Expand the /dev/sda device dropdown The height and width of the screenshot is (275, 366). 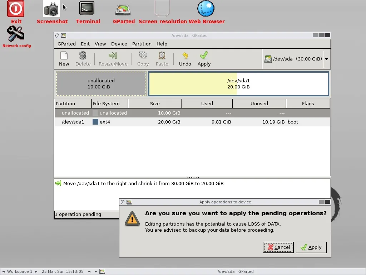(326, 59)
